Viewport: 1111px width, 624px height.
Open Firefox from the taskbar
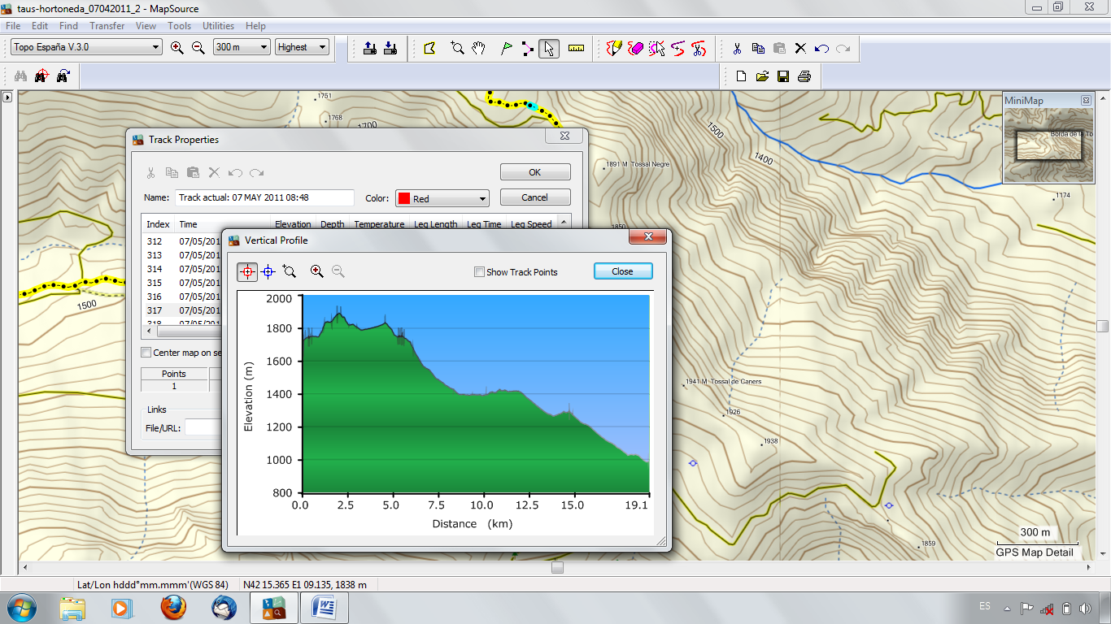(173, 608)
